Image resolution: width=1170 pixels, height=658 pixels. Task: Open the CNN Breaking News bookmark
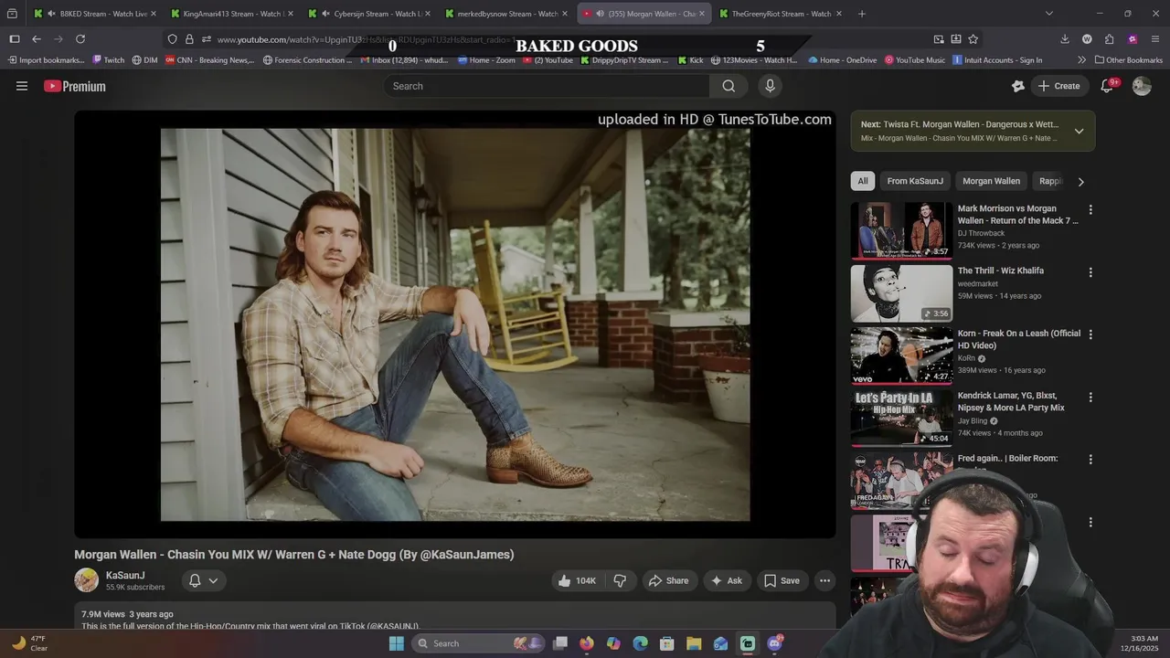coord(209,60)
